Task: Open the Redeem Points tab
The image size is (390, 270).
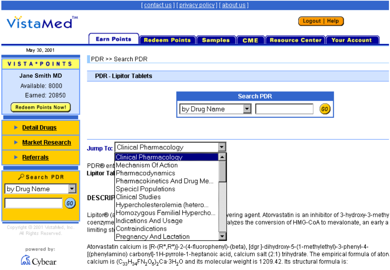Action: [x=167, y=40]
